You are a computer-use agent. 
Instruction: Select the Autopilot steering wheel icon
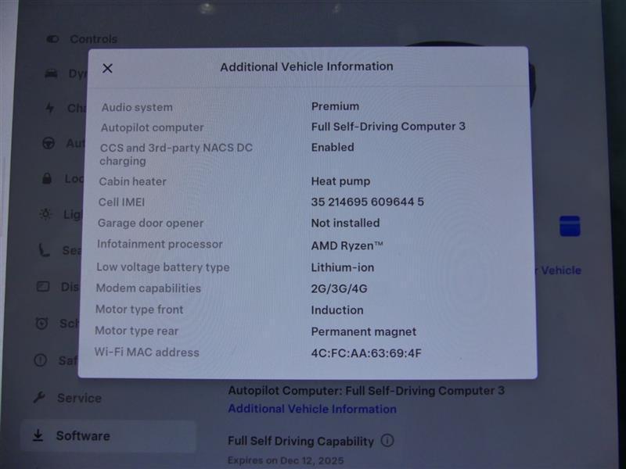(x=48, y=144)
